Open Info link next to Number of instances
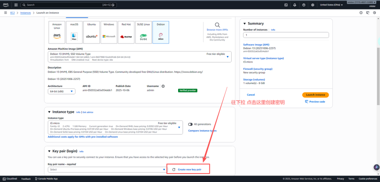380x182 pixels. pyautogui.click(x=273, y=30)
